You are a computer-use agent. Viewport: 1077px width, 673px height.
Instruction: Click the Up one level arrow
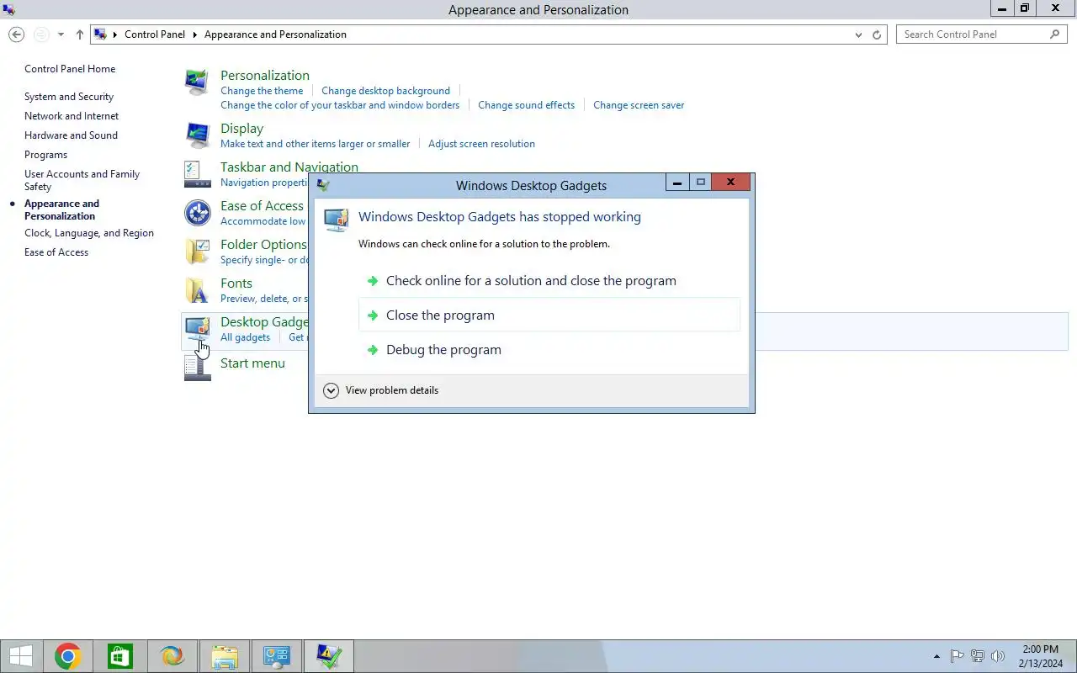(x=80, y=34)
